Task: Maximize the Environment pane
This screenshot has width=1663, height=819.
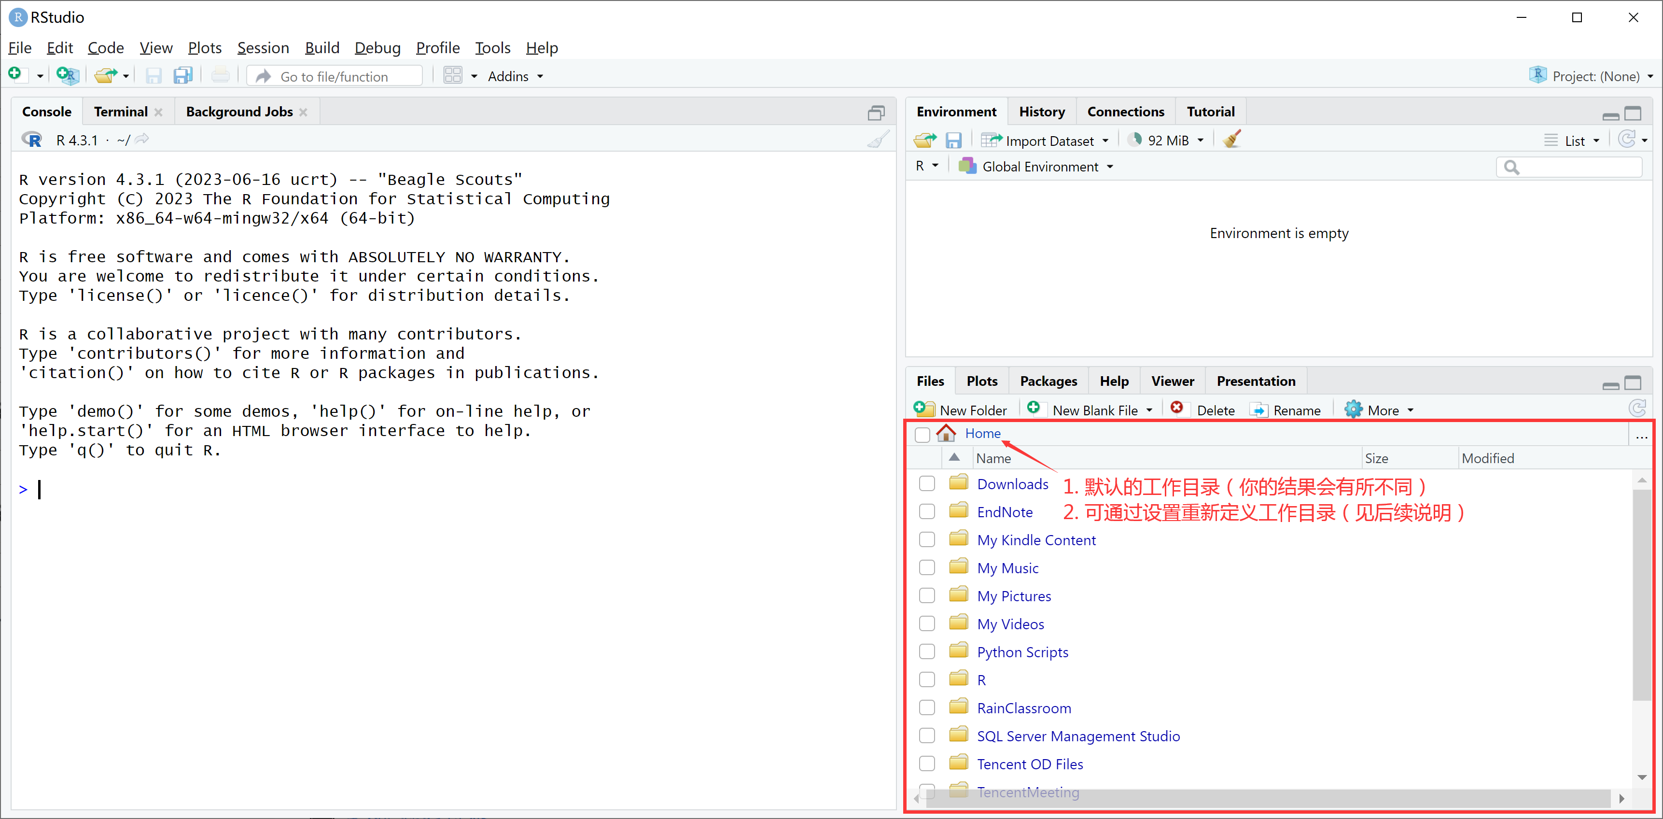Action: click(x=1633, y=113)
